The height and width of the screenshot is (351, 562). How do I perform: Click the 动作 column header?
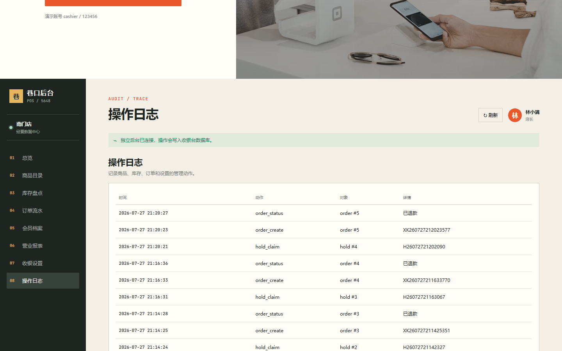click(260, 198)
